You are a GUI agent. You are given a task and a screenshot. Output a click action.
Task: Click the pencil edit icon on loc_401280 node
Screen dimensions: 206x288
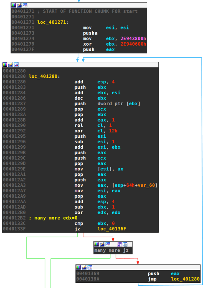point(11,65)
